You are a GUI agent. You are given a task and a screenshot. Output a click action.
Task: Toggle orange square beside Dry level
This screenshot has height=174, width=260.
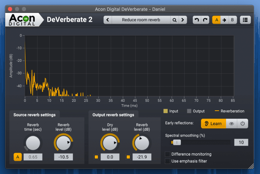[x=96, y=157]
